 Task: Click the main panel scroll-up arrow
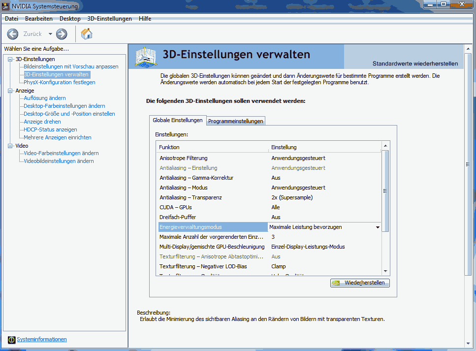pos(468,49)
